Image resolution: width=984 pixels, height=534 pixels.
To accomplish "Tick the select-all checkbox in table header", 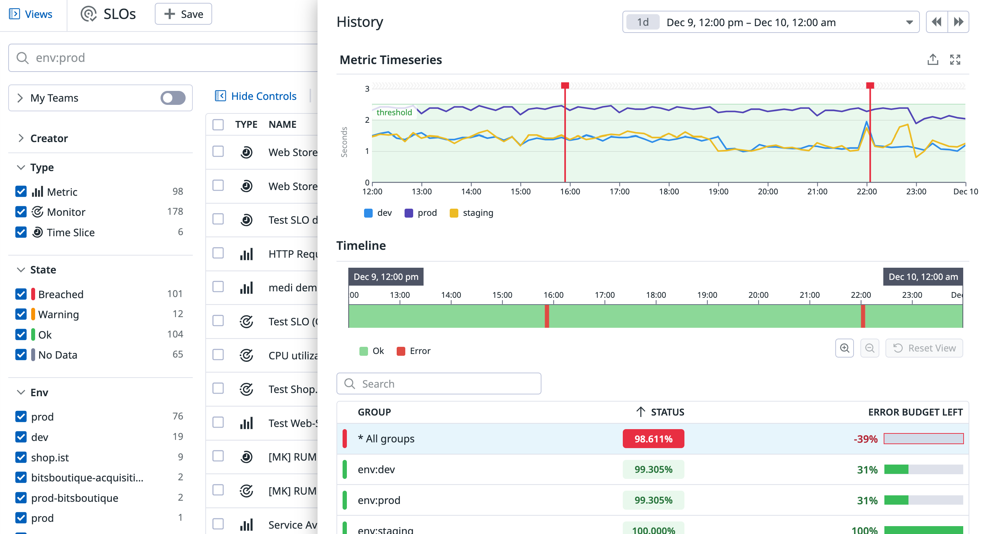I will pos(218,124).
